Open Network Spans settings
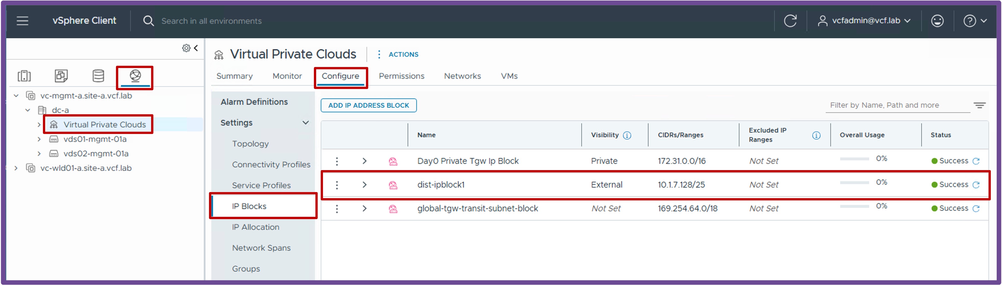1002x286 pixels. click(261, 248)
